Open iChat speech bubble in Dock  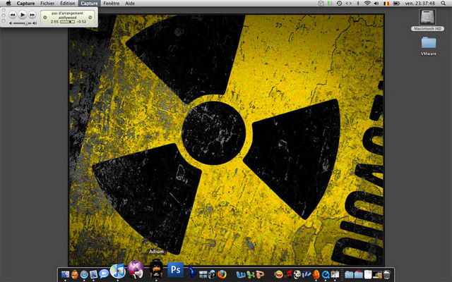point(104,274)
